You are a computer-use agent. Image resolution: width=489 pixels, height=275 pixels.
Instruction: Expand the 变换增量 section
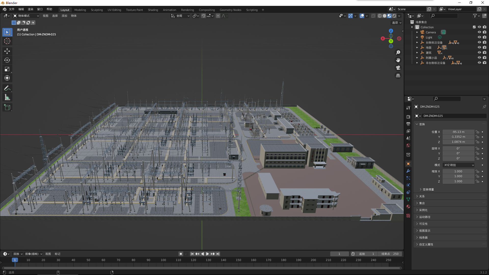coord(428,189)
